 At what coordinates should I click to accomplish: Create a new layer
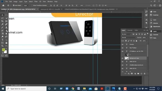click(141, 74)
